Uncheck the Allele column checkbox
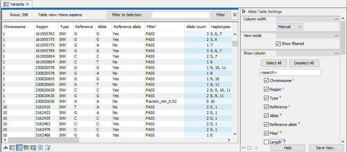Viewport: 347px width, 152px height. [266, 115]
